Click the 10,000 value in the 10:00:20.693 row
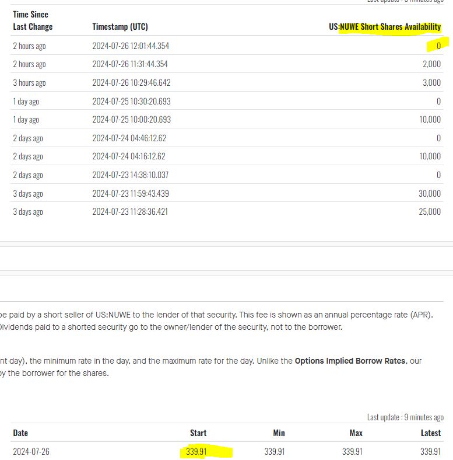 pos(430,120)
